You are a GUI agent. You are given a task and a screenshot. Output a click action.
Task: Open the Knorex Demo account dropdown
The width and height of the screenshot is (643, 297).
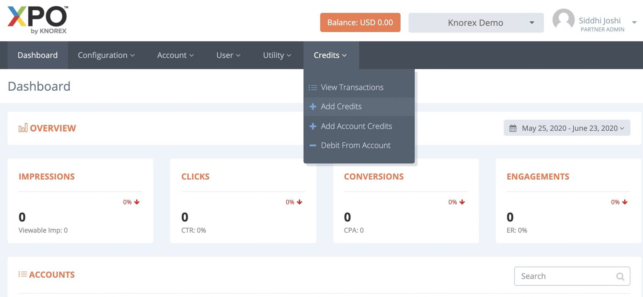coord(476,23)
